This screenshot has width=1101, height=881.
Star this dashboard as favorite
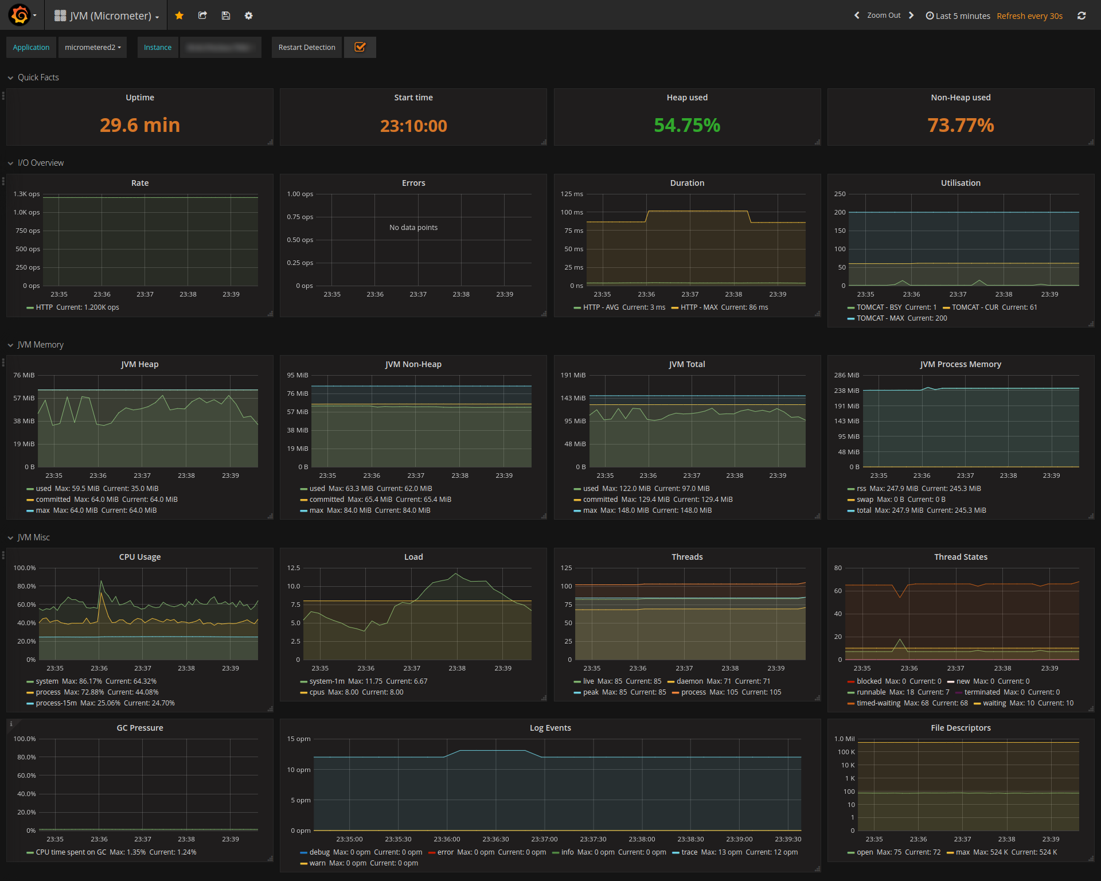pos(179,15)
